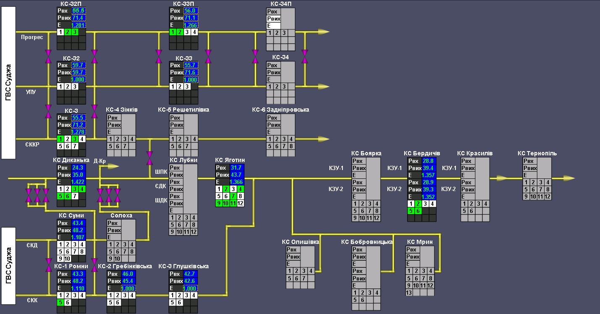Toggle unit 6 at КС Бердичів
The image size is (600, 314).
(x=418, y=211)
